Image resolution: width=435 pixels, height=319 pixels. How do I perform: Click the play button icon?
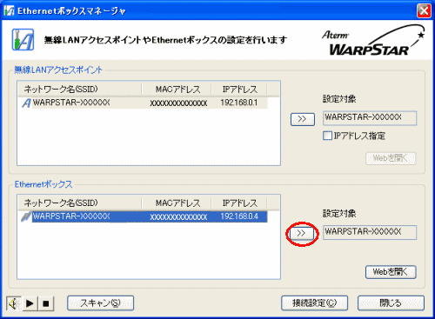point(30,303)
